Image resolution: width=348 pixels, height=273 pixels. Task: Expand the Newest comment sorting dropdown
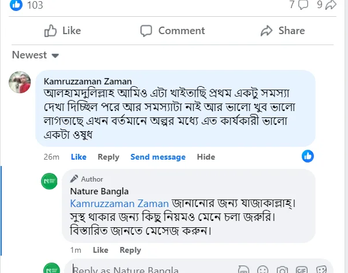pos(36,55)
